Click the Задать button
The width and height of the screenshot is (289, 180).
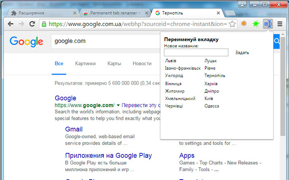[x=242, y=53]
